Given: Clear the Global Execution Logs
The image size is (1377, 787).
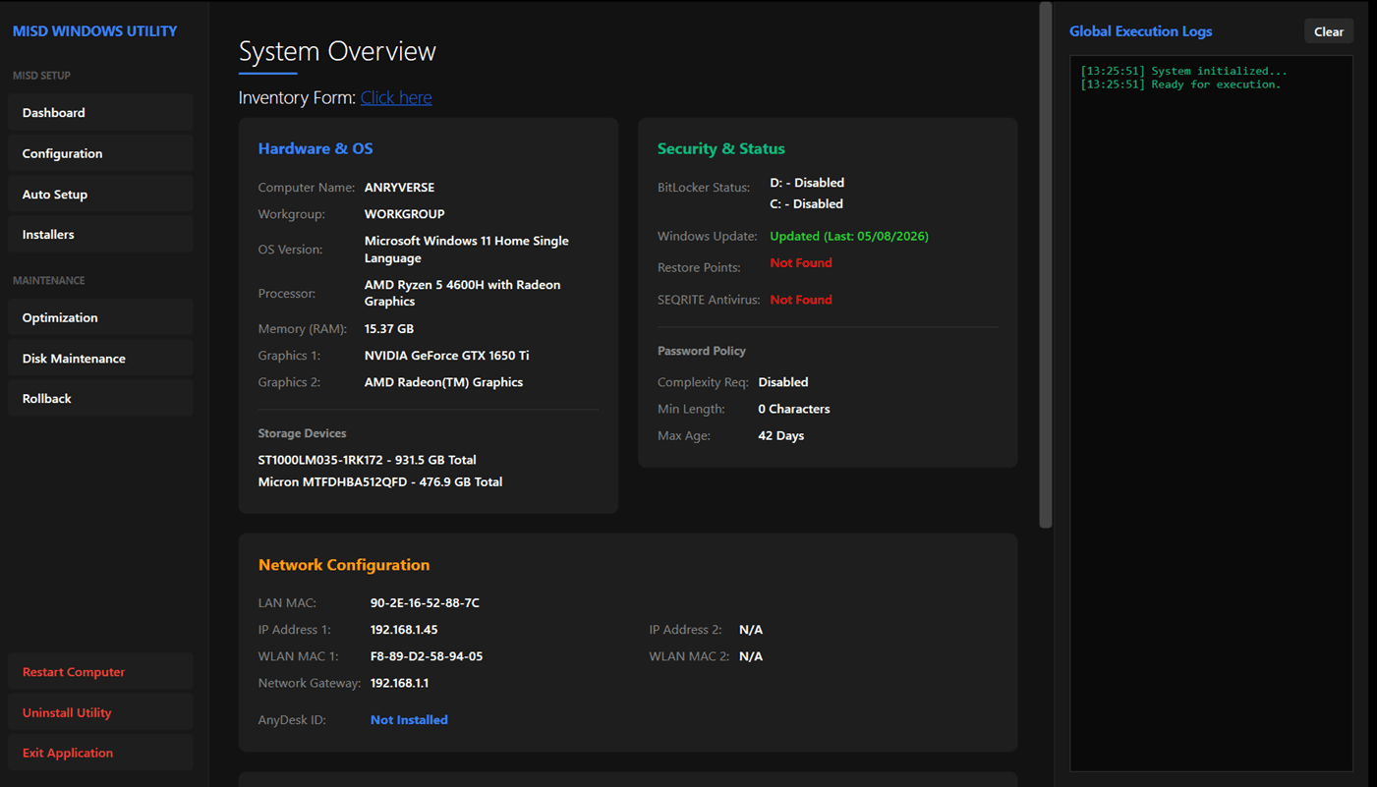Looking at the screenshot, I should click(x=1329, y=31).
